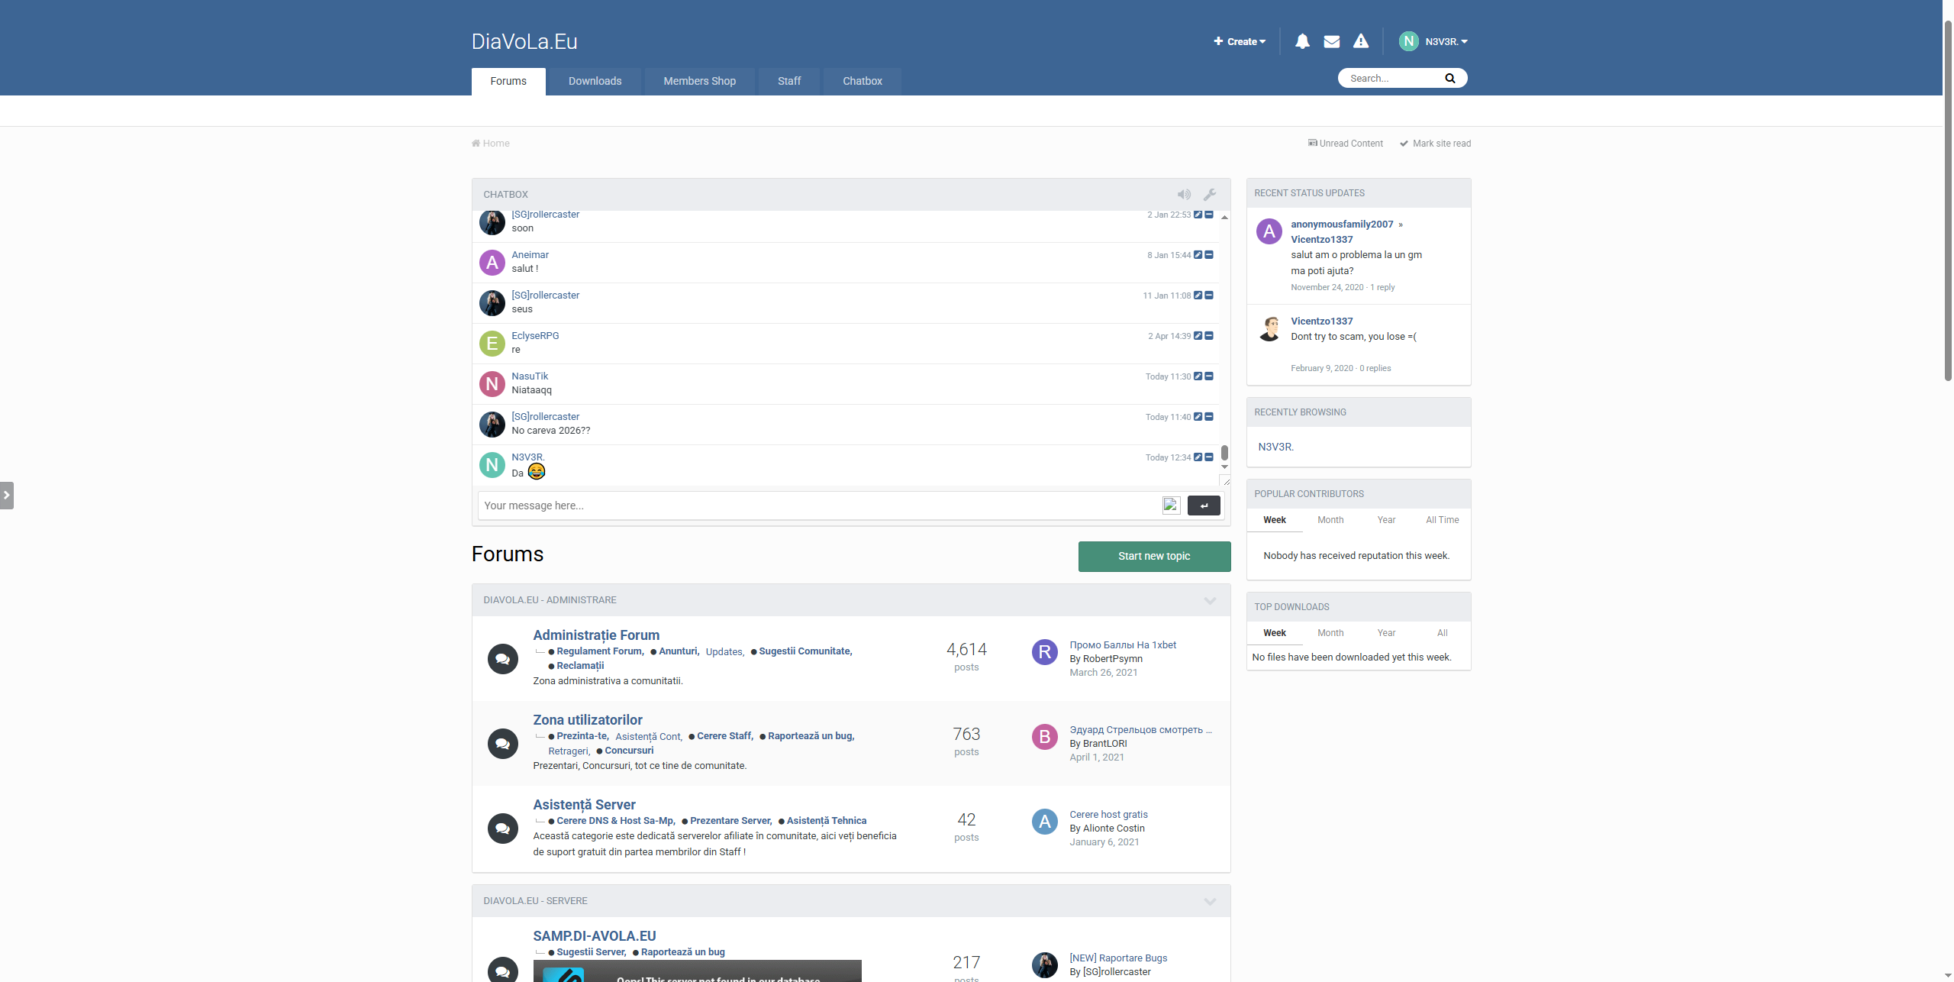The width and height of the screenshot is (1954, 982).
Task: Expand the left side panel arrow
Action: tap(7, 495)
